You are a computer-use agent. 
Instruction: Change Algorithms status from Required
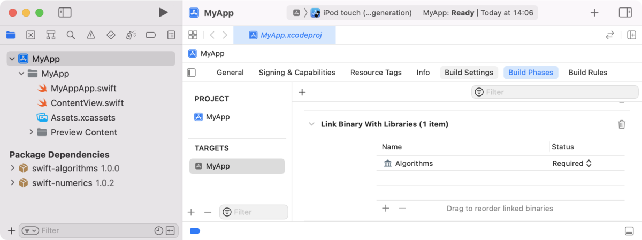[572, 163]
